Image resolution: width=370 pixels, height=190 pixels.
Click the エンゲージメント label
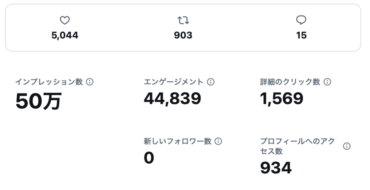pos(174,82)
